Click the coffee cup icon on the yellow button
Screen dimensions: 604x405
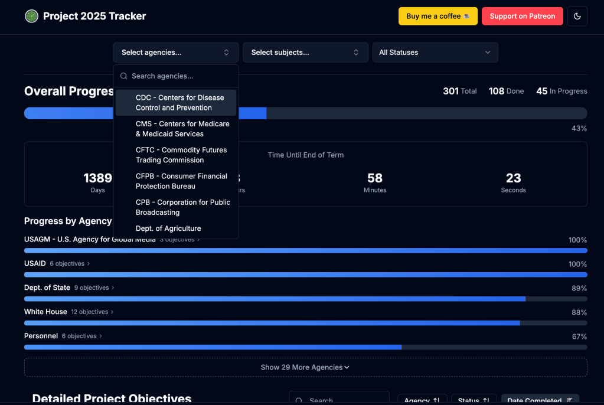(466, 16)
